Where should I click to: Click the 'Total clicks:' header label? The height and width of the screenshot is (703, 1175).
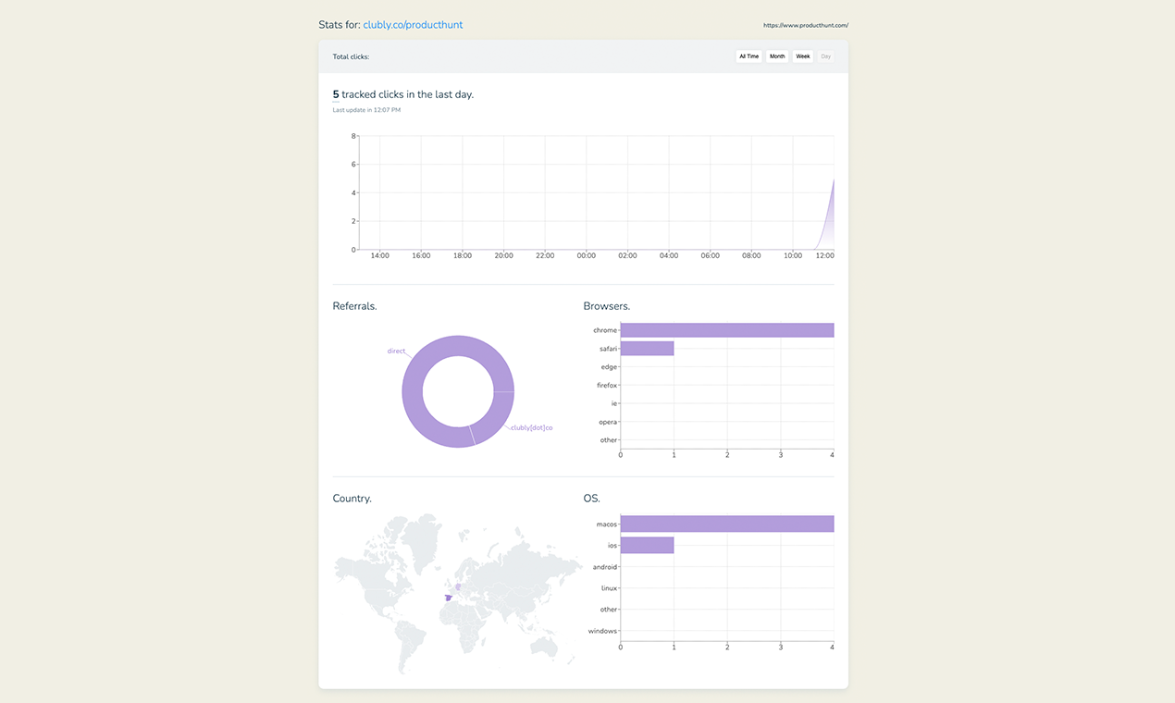(351, 56)
